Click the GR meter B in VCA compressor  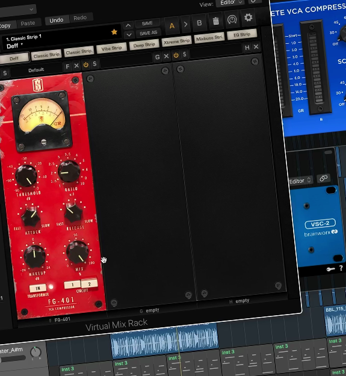pyautogui.click(x=316, y=67)
